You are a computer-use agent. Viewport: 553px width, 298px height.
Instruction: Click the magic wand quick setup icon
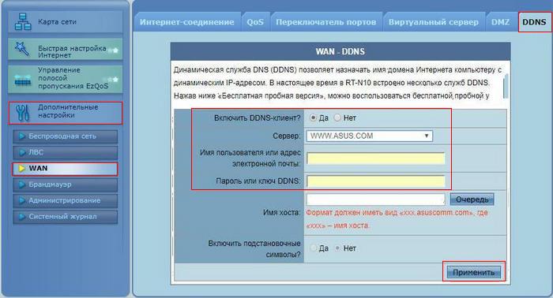(x=22, y=49)
